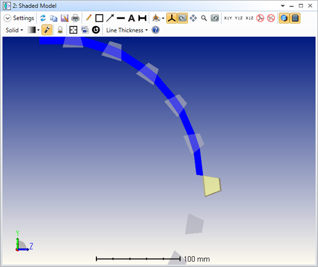Open the Line Thickness dropdown
The height and width of the screenshot is (267, 318).
[x=127, y=30]
